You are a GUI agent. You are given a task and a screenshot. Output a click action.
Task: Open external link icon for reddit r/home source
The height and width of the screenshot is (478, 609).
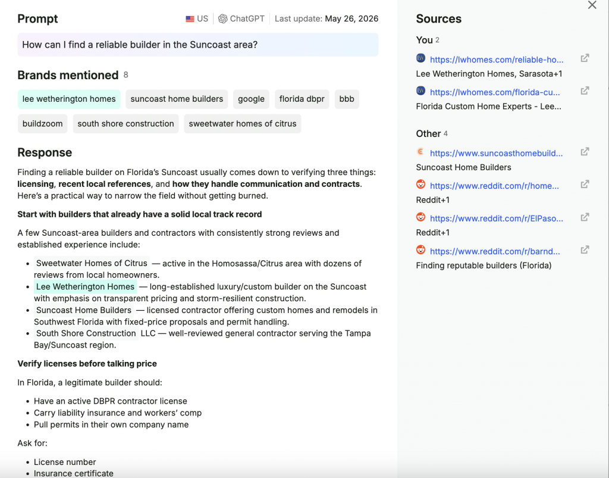[x=585, y=185]
